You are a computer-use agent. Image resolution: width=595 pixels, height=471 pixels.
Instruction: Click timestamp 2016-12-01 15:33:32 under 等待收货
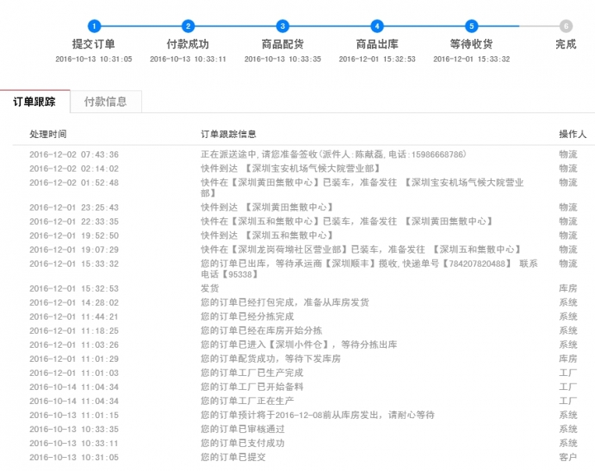pyautogui.click(x=472, y=59)
